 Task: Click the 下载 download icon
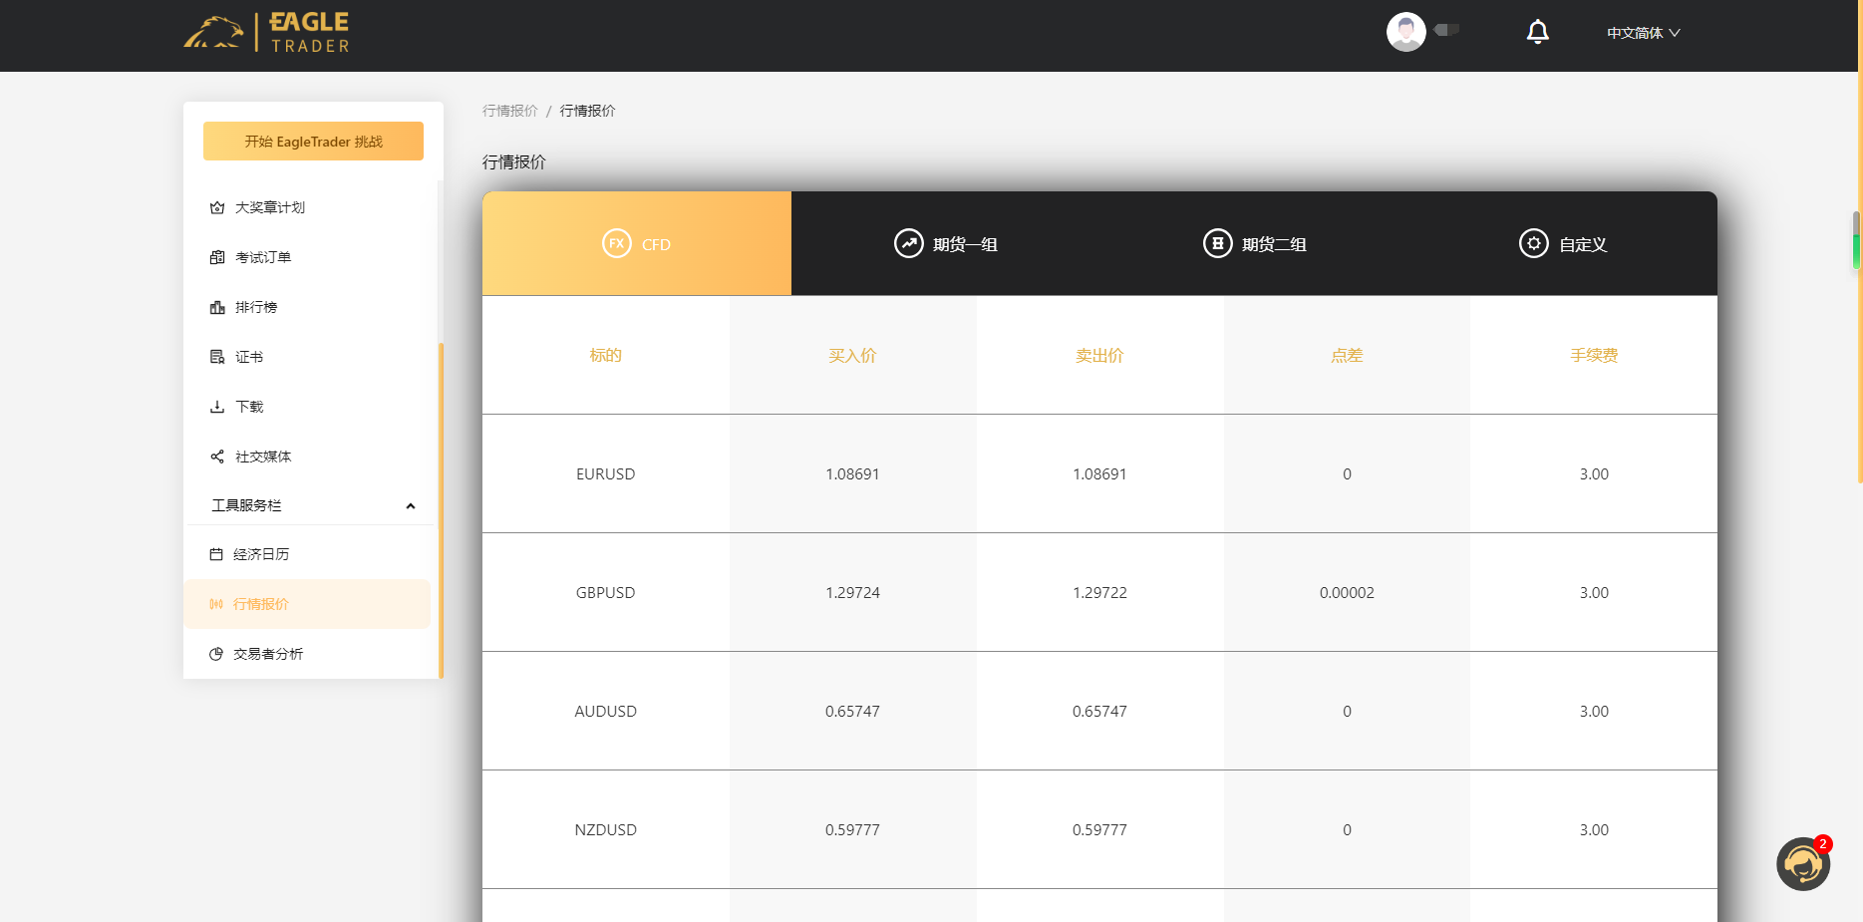coord(218,406)
